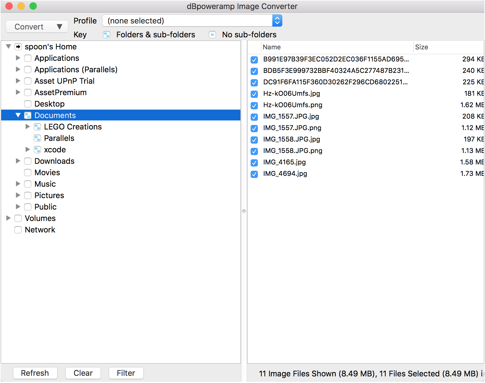The width and height of the screenshot is (485, 383).
Task: Expand the Asset UPnP Trial folder
Action: [18, 81]
